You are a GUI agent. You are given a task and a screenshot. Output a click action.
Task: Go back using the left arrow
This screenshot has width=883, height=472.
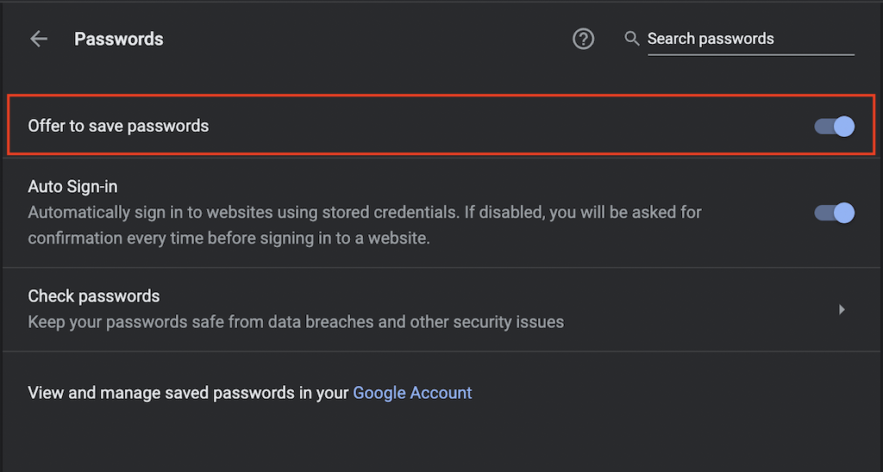39,39
